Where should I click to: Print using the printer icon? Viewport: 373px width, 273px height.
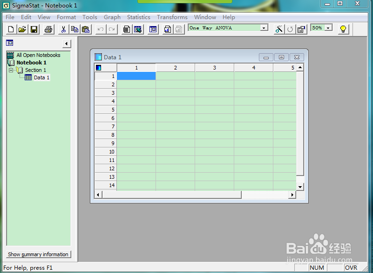48,29
